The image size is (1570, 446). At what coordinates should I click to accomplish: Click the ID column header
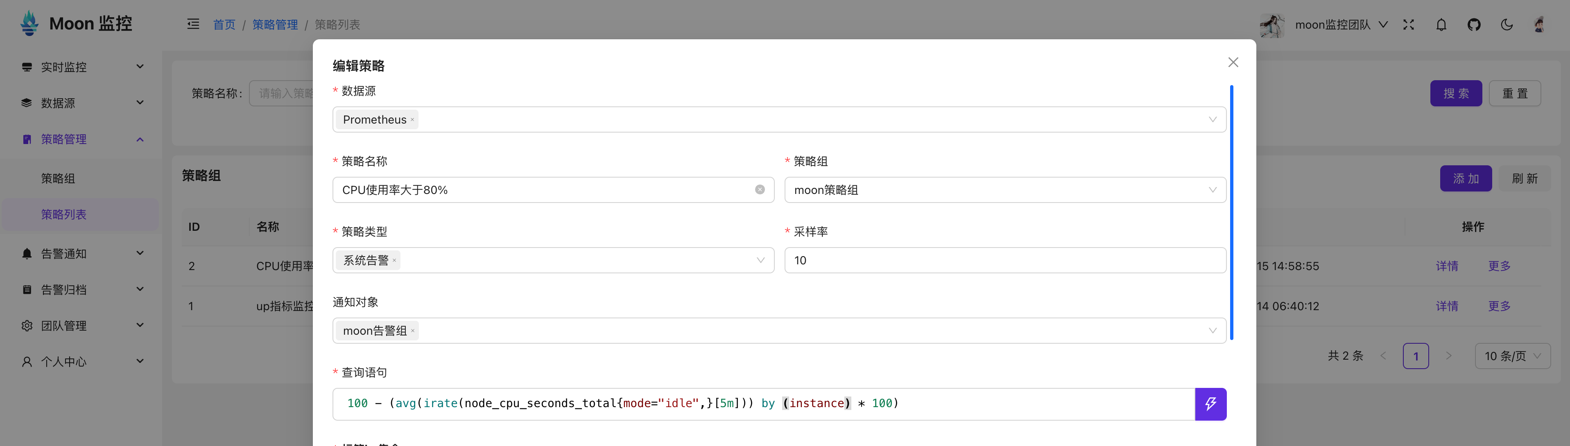pos(194,227)
